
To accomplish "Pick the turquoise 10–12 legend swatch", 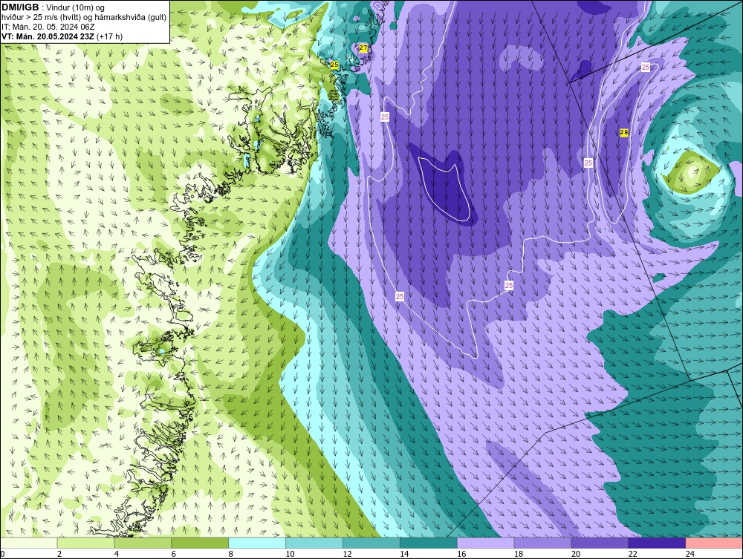I will 314,543.
